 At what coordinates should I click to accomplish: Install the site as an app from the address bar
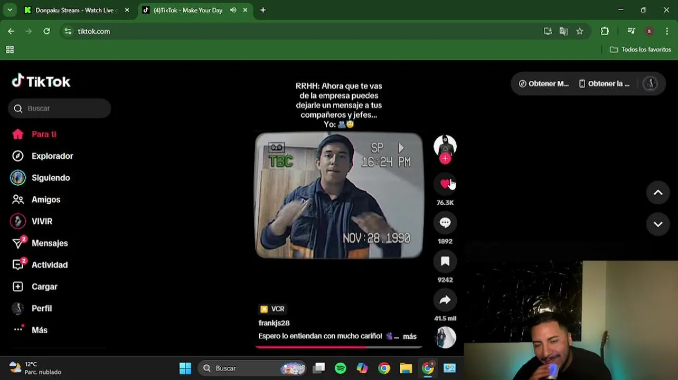(548, 31)
